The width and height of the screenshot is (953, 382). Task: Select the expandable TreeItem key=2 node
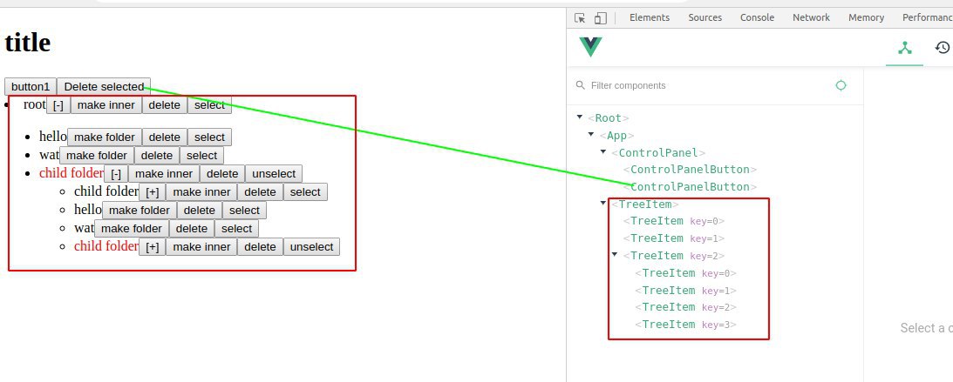[674, 255]
